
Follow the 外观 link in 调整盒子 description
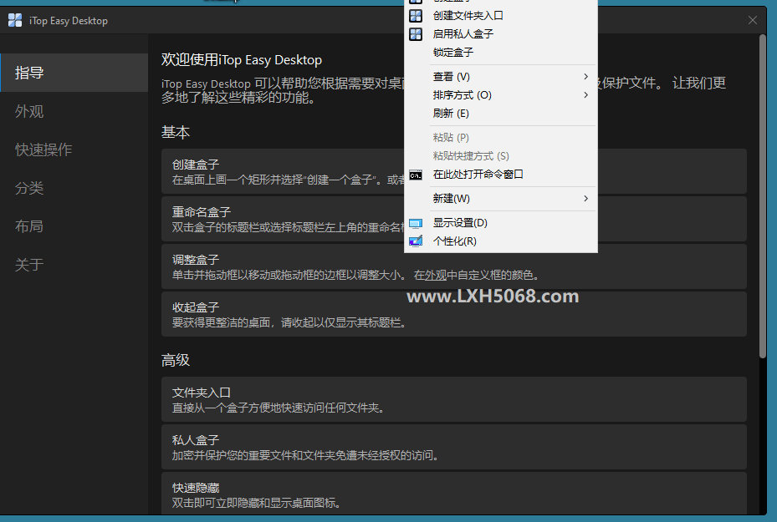pyautogui.click(x=436, y=275)
